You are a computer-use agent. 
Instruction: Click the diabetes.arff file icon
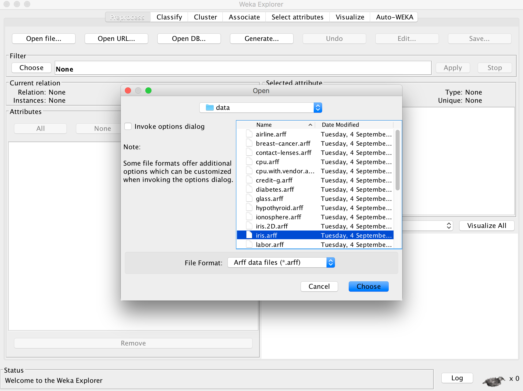[x=249, y=189]
